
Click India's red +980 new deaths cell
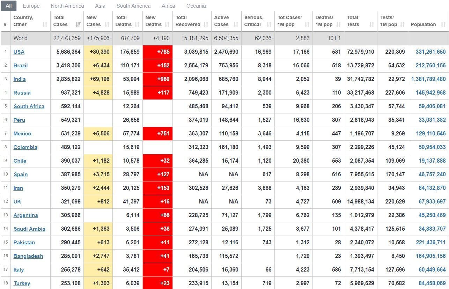(157, 79)
